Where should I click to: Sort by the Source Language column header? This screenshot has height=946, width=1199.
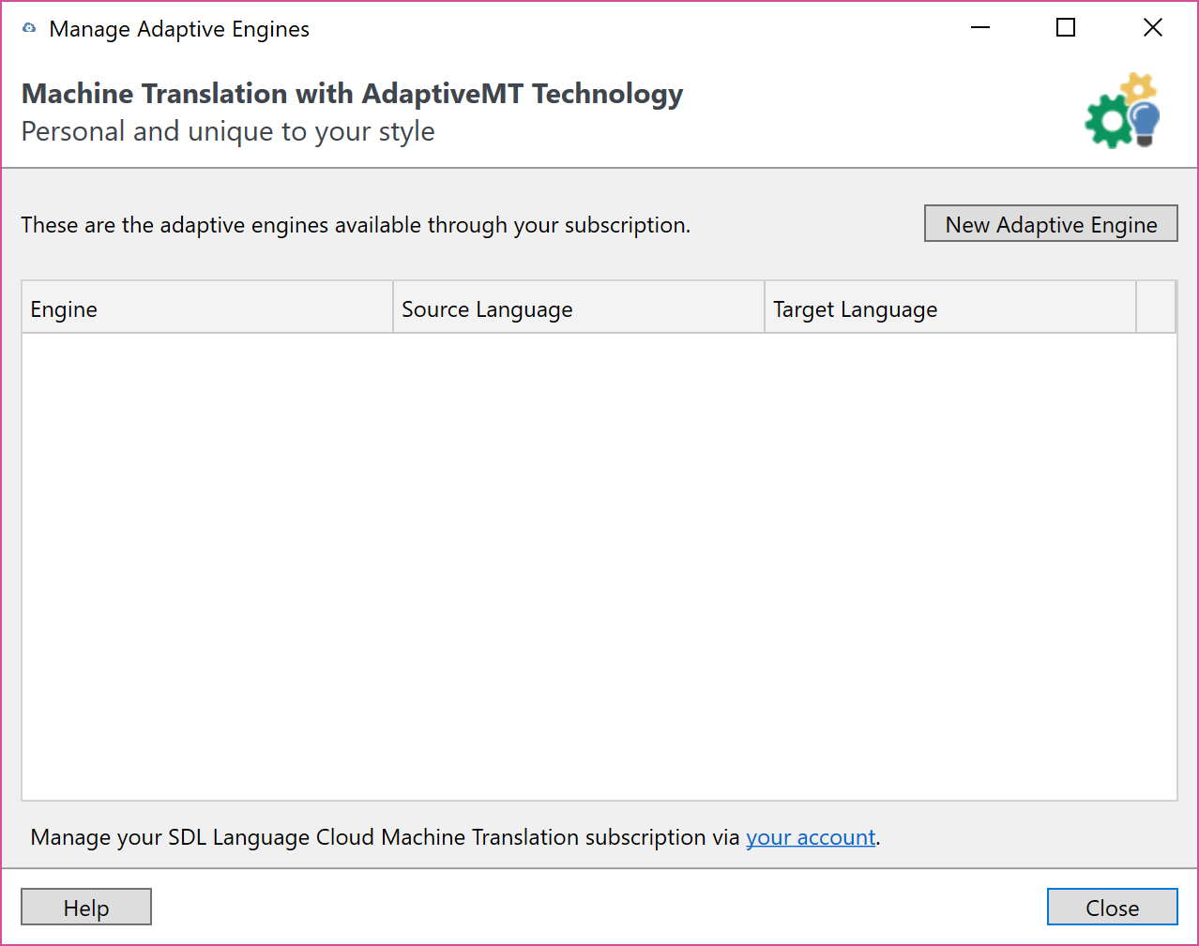[578, 308]
